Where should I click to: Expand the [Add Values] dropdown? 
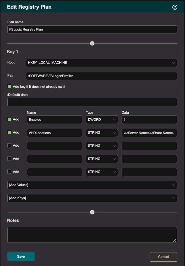(92, 185)
